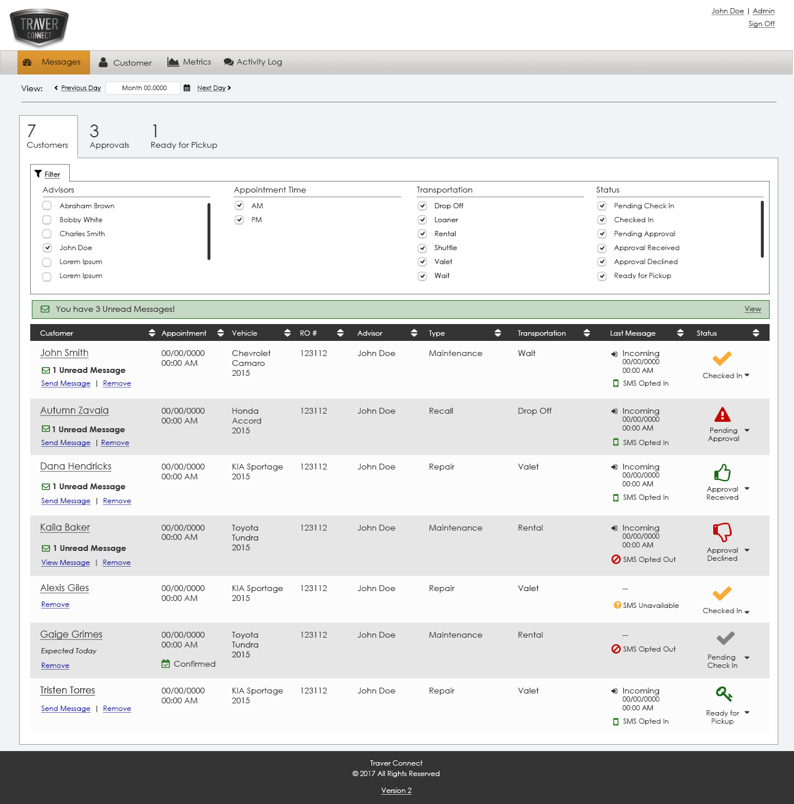Viewport: 794px width, 804px height.
Task: Click Tristen Torres' green key pickup icon
Action: [724, 693]
